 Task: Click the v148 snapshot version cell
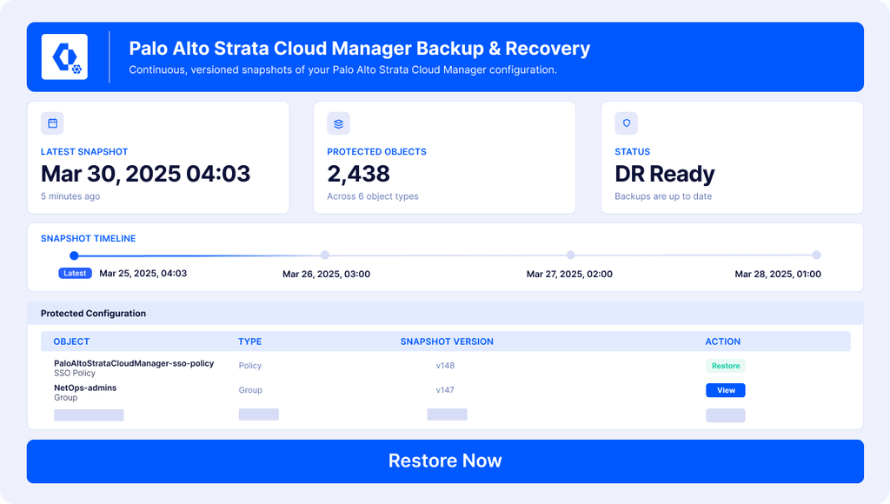click(x=445, y=366)
